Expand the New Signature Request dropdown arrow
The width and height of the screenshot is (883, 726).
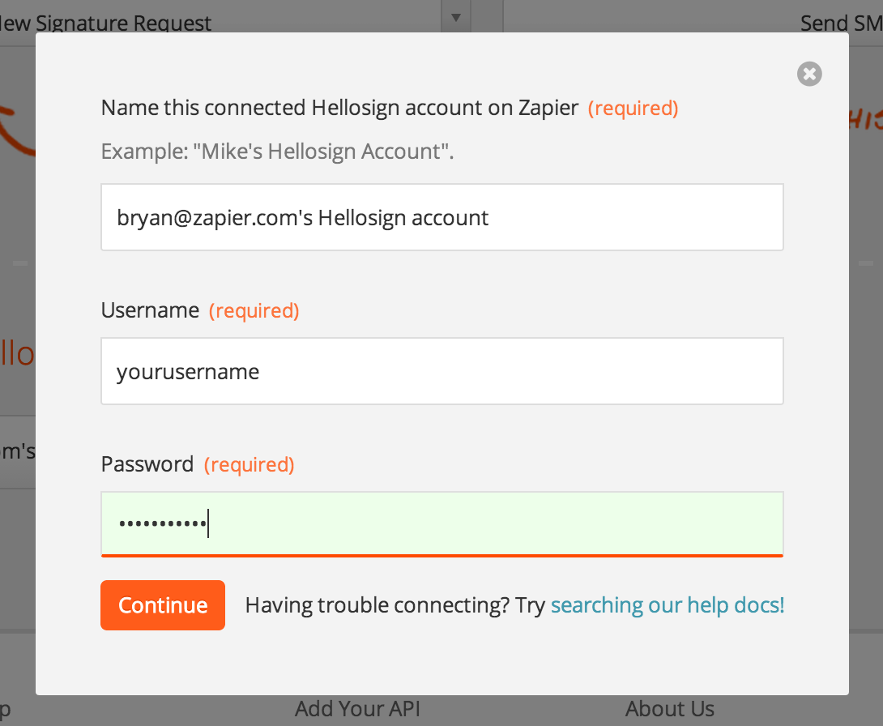coord(456,17)
